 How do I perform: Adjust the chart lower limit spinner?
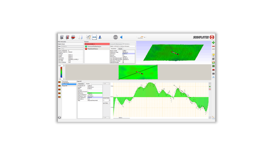106,117
